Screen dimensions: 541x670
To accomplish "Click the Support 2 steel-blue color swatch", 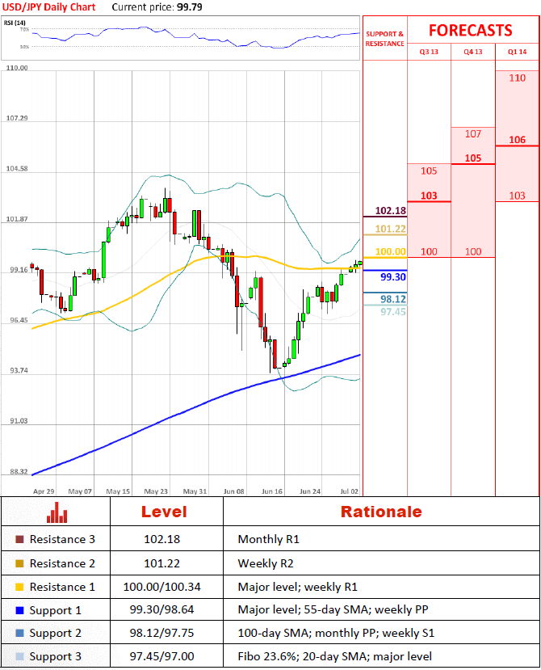I will pyautogui.click(x=19, y=633).
